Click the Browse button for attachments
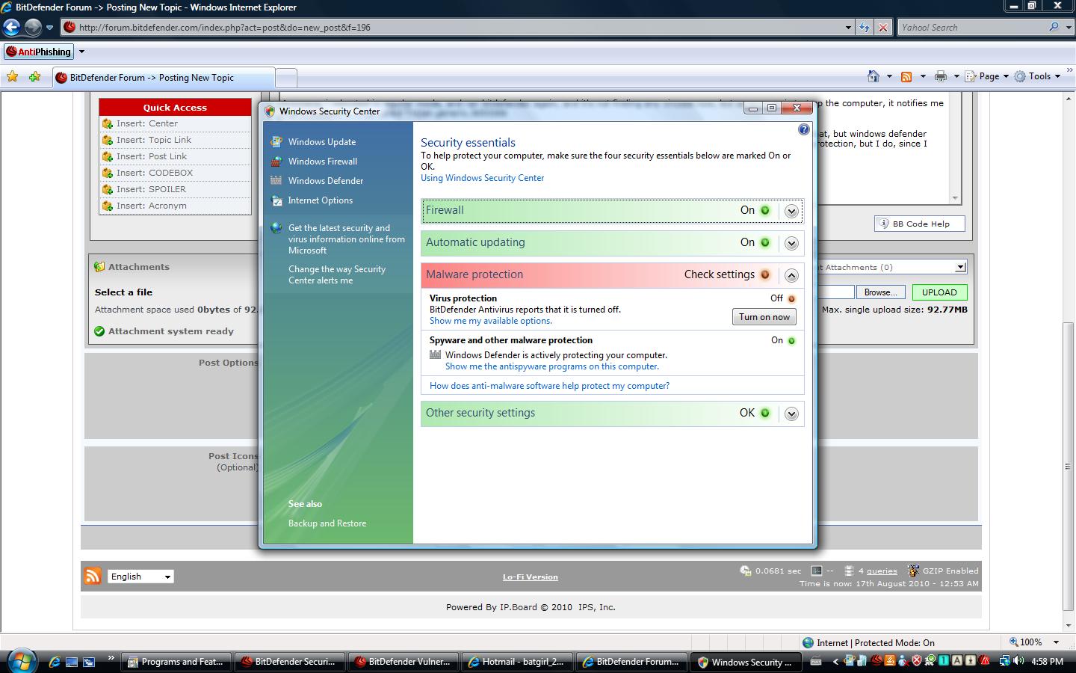1076x673 pixels. [x=880, y=292]
